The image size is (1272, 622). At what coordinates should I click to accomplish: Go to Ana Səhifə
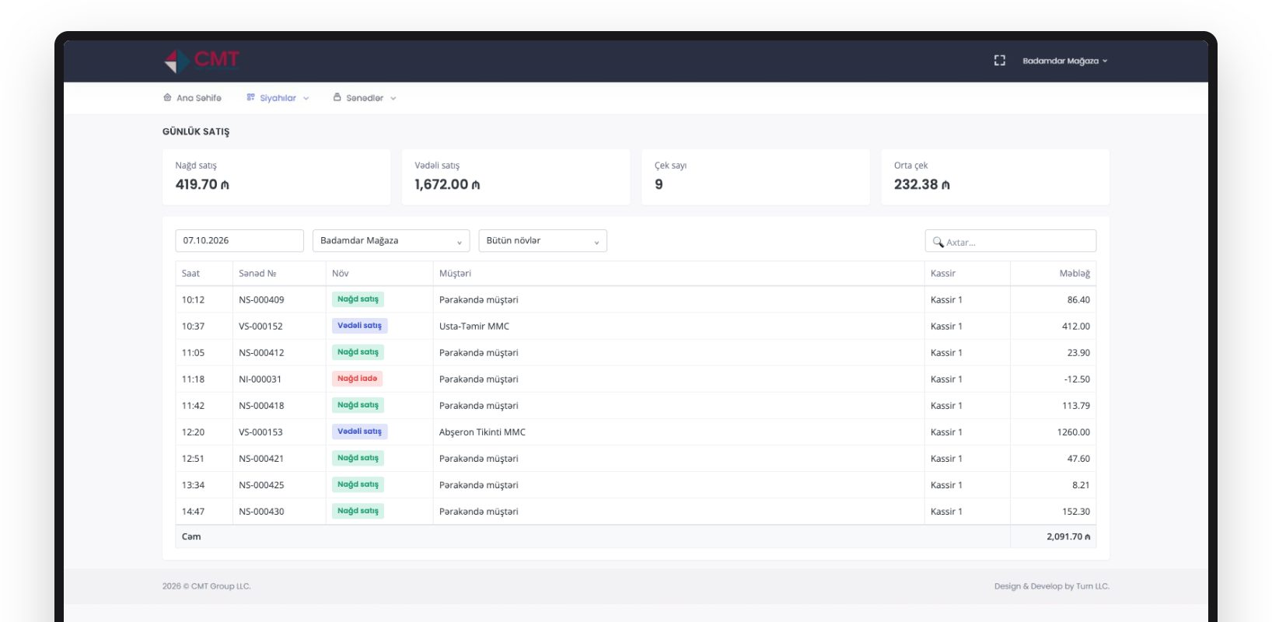tap(192, 98)
